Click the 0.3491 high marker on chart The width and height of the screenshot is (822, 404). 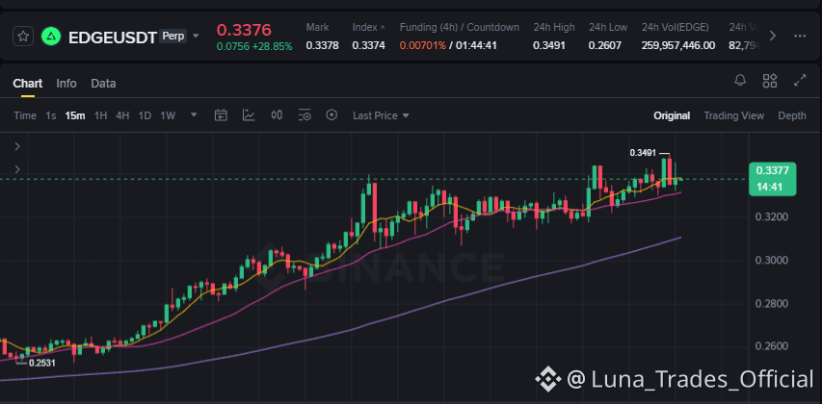point(643,153)
